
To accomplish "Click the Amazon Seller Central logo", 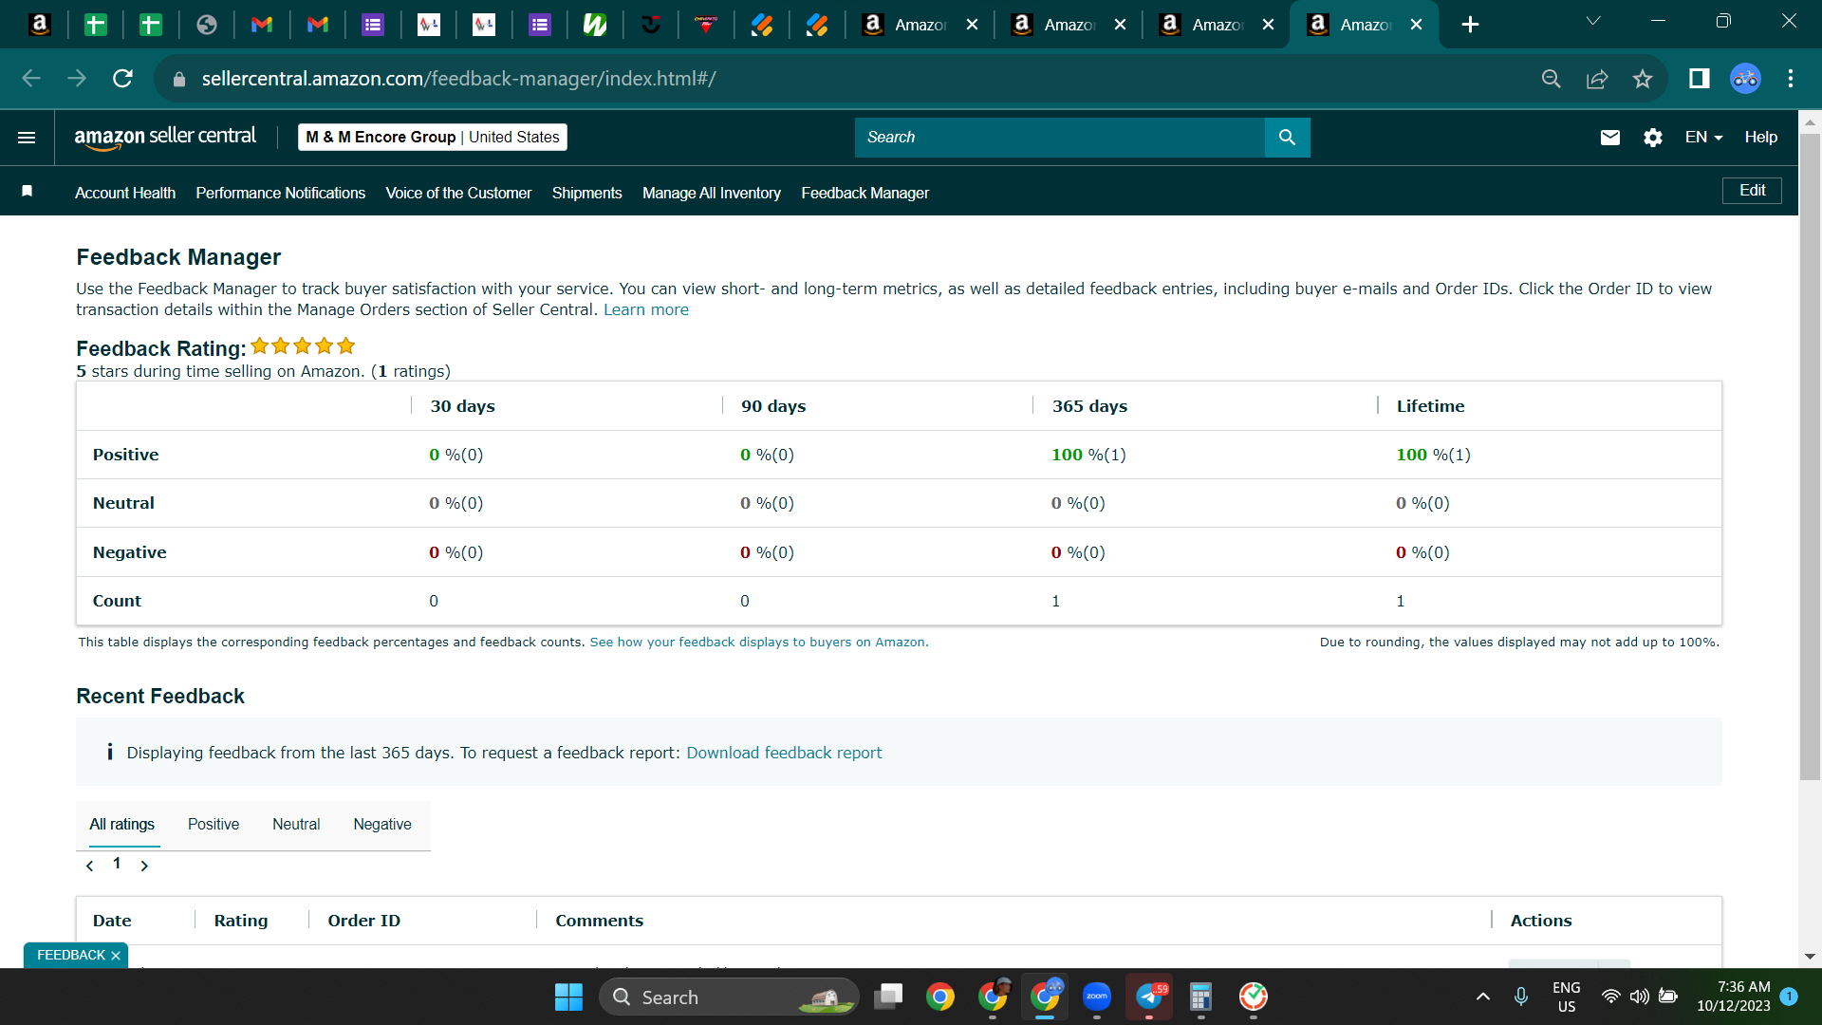I will 165,138.
